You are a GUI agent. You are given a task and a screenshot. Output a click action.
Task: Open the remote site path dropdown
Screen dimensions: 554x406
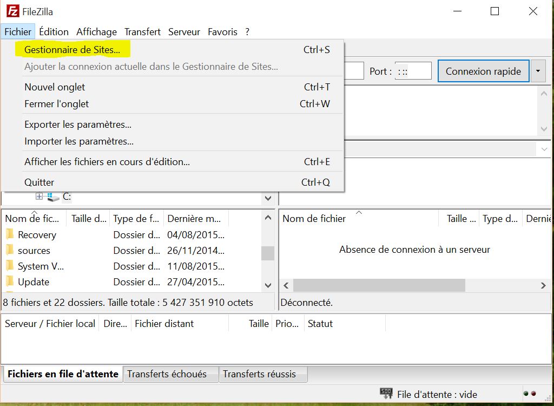544,149
